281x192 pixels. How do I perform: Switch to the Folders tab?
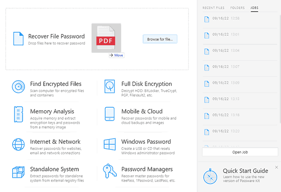click(x=237, y=8)
